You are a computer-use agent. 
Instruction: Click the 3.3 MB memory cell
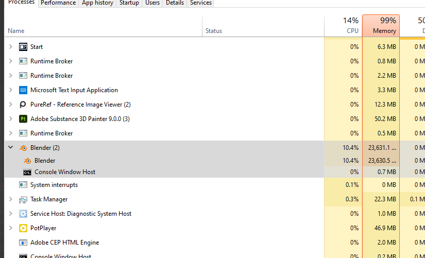coord(381,90)
